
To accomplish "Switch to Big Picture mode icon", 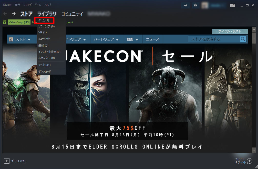I will 232,5.
